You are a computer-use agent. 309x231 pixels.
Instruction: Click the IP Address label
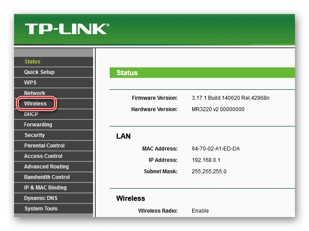(x=163, y=160)
